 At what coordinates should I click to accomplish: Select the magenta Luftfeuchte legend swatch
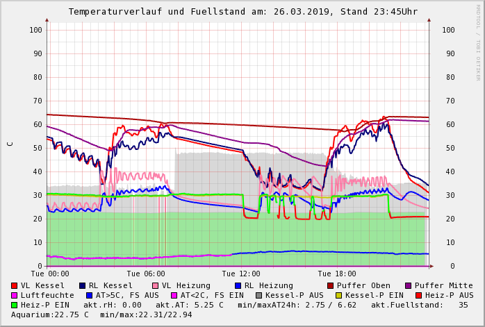[15, 295]
